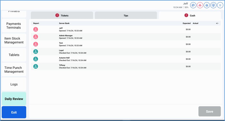Open the chat messages icon
The image size is (225, 121).
pyautogui.click(x=193, y=5)
